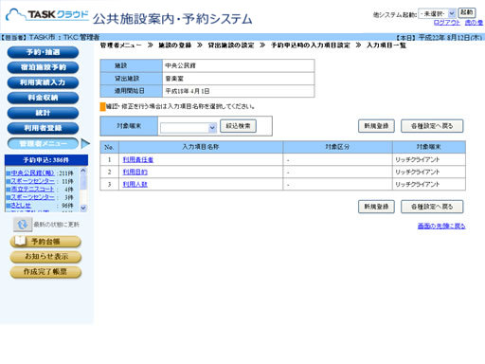Viewport: 485px width, 364px height.
Task: Click the refresh icon for 最新の状態に更新
Action: [x=23, y=225]
